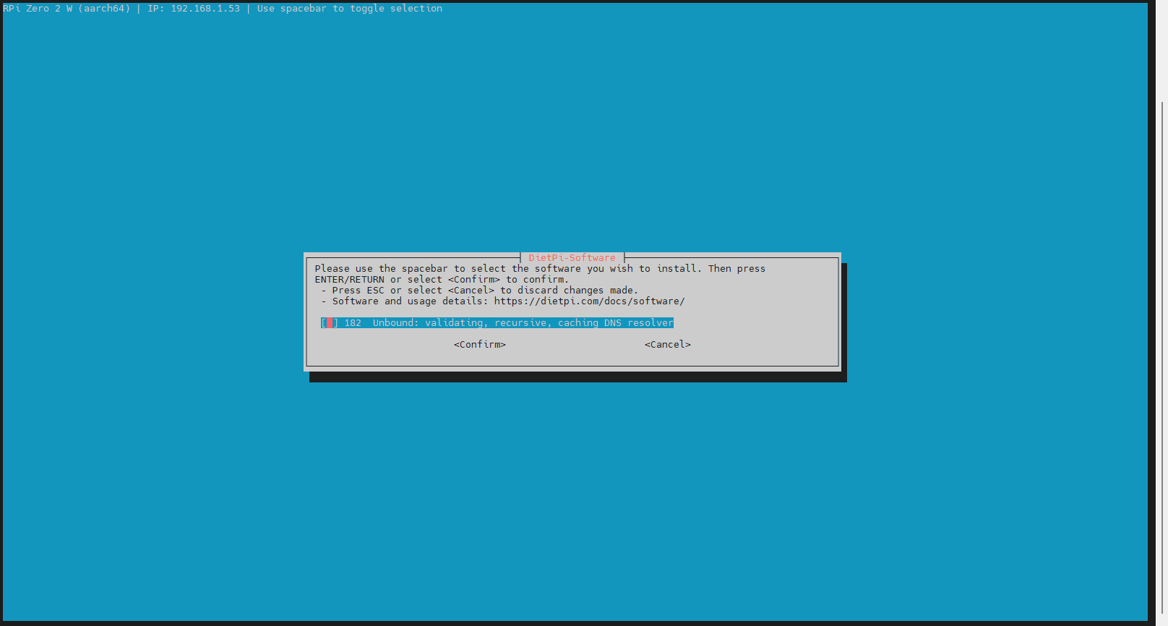This screenshot has height=626, width=1168.
Task: Toggle the checkbox for 182 Unbound
Action: [x=330, y=323]
